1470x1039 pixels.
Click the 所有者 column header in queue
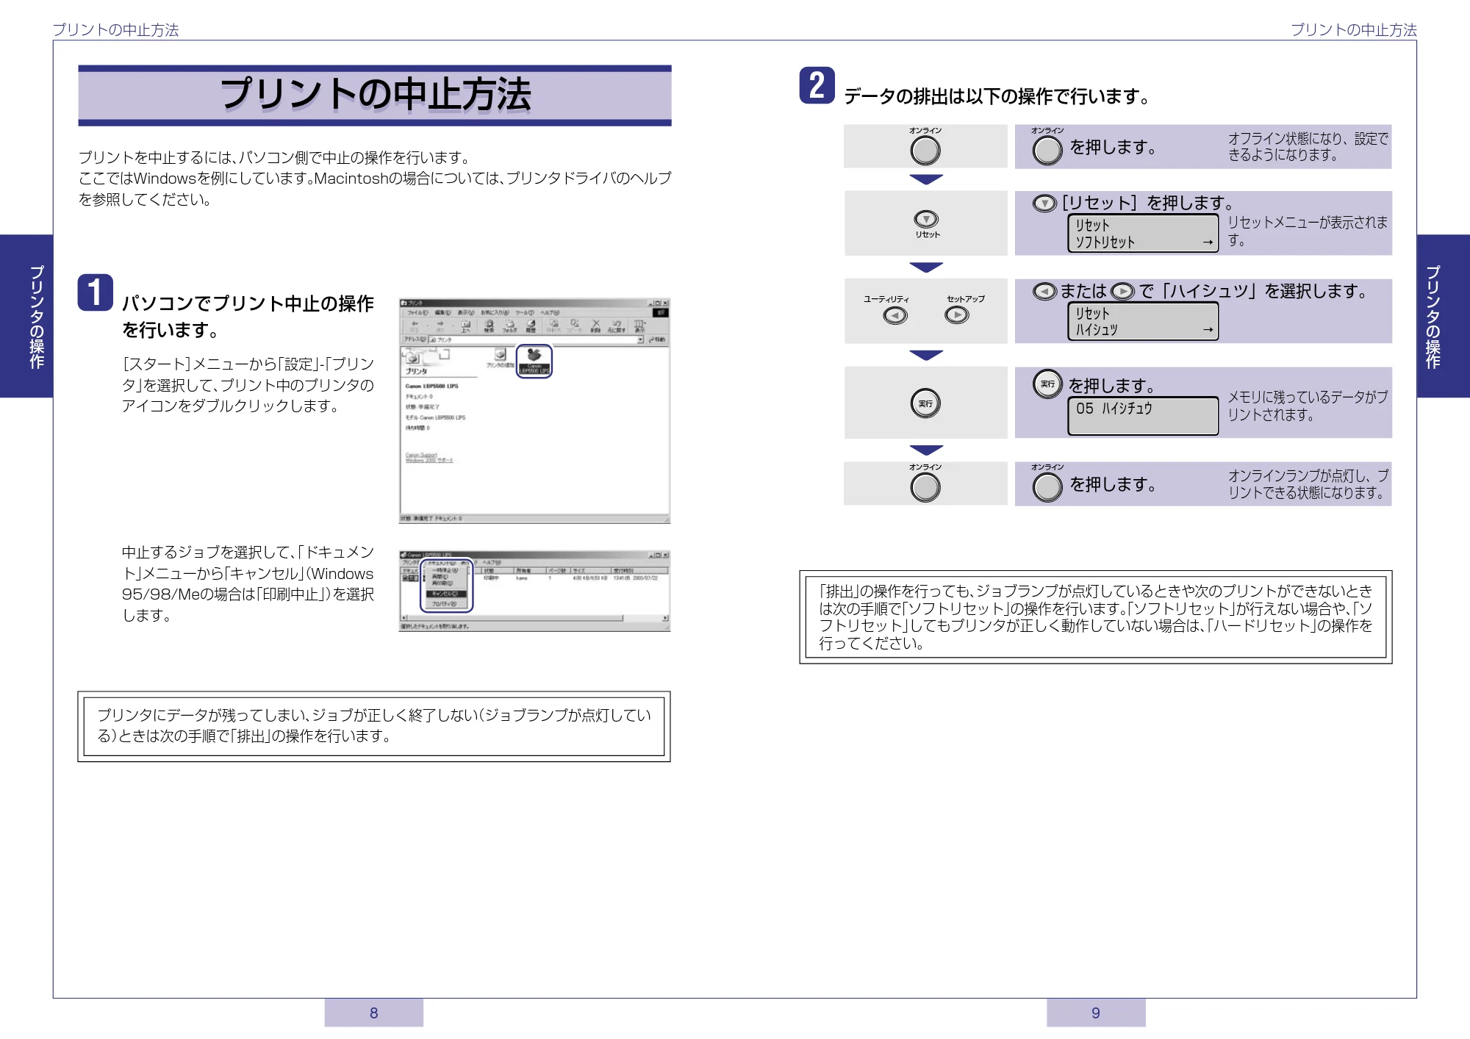530,570
